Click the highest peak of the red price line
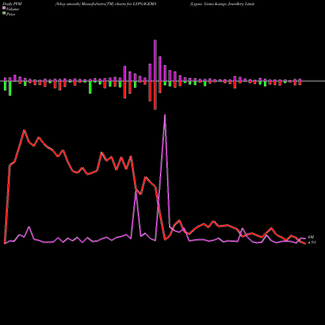 [24, 130]
